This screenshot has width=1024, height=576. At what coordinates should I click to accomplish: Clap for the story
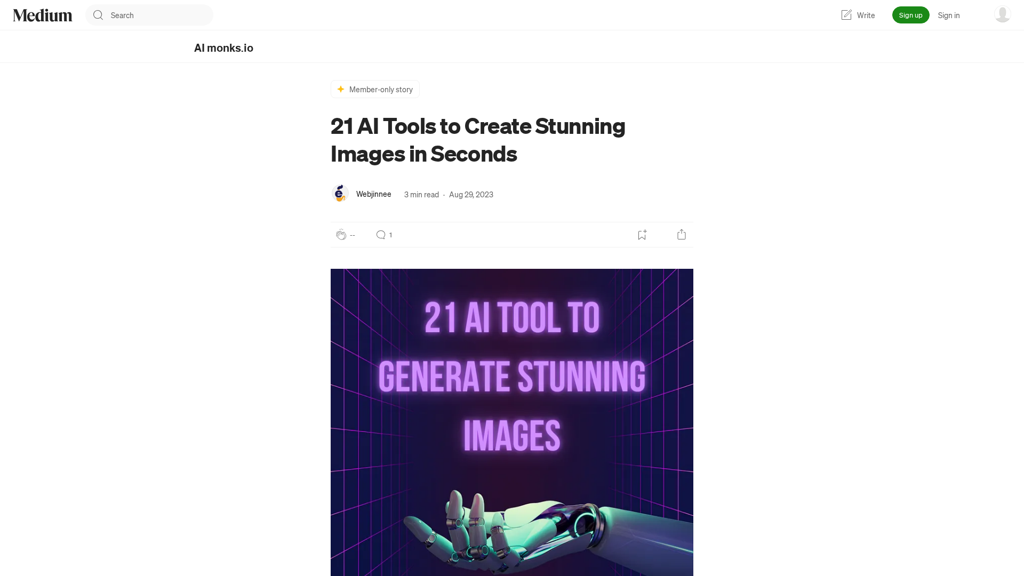341,235
